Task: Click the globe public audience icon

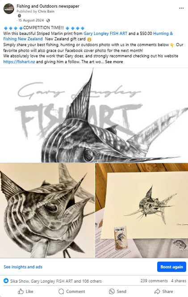Action: click(48, 21)
